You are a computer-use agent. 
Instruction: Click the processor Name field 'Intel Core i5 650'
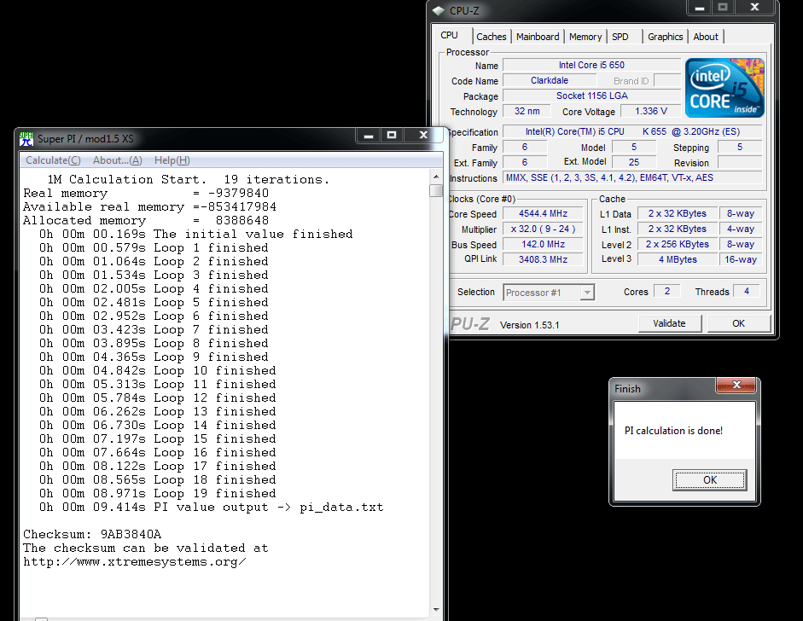point(591,65)
